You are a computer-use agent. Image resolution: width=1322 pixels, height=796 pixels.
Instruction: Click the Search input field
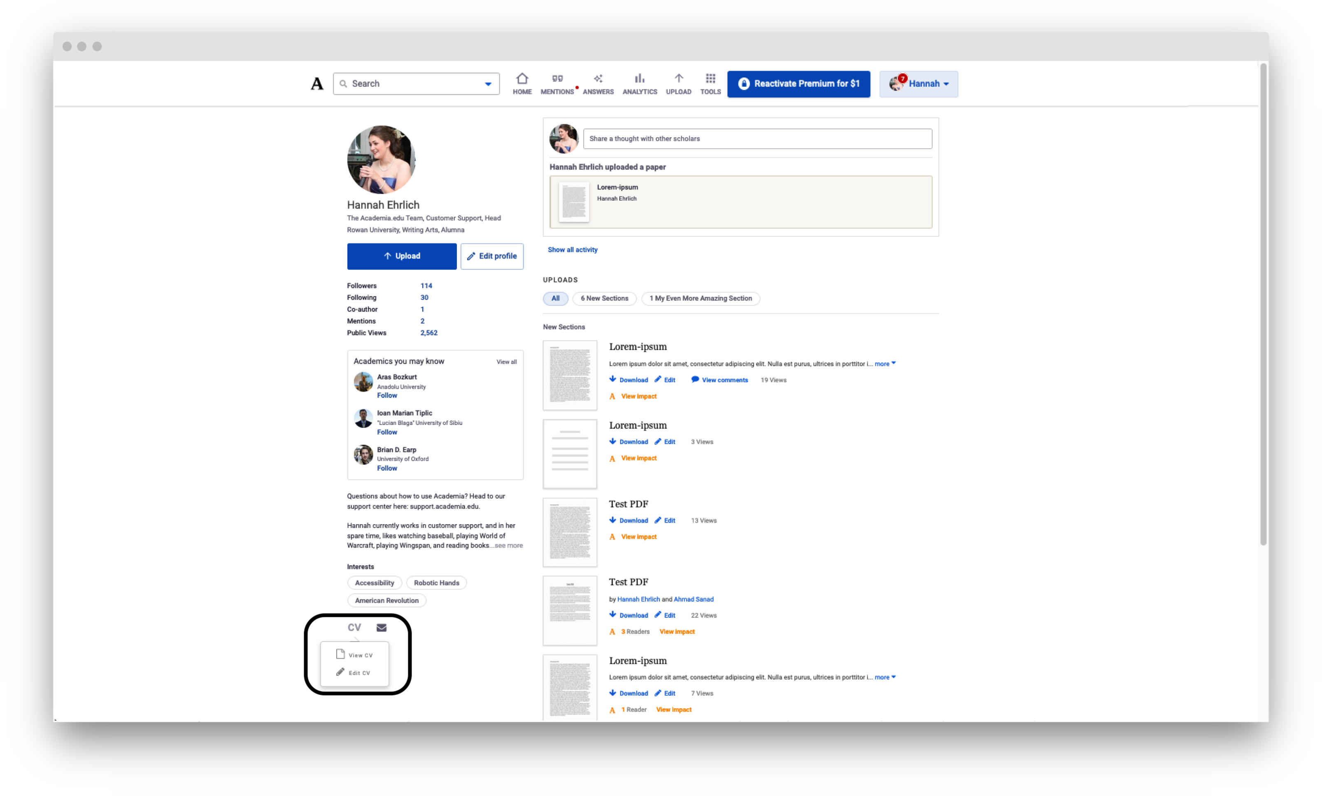415,84
